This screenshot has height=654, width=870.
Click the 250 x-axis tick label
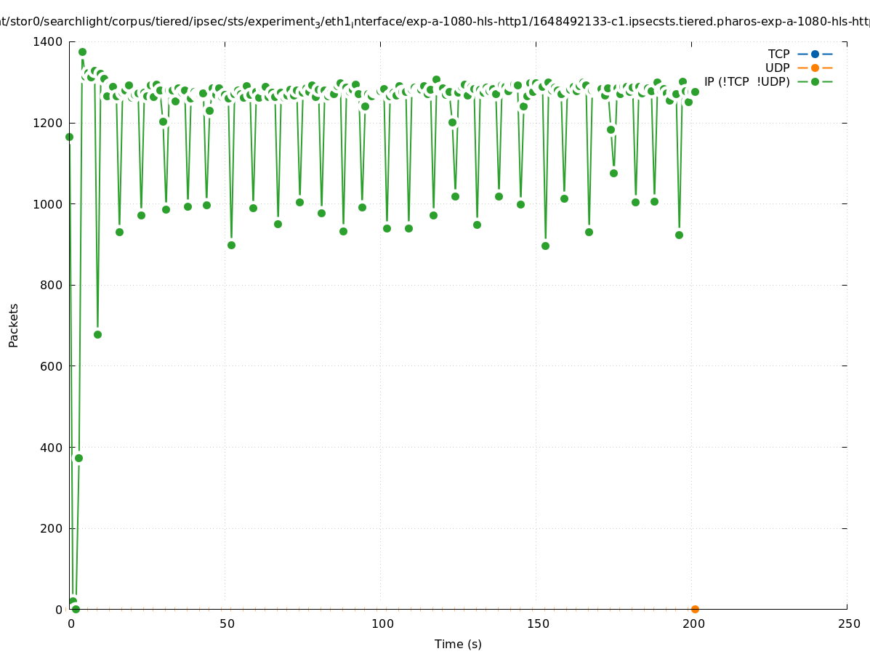pos(848,623)
